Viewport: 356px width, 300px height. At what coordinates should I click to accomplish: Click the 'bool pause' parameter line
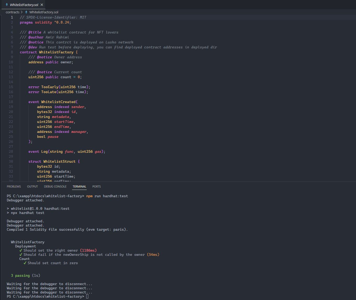[48, 137]
